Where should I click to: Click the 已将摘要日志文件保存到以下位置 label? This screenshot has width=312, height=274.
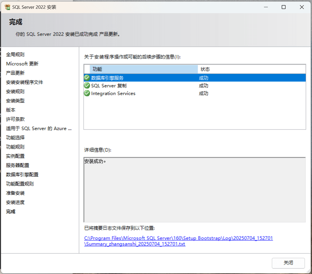(119, 228)
